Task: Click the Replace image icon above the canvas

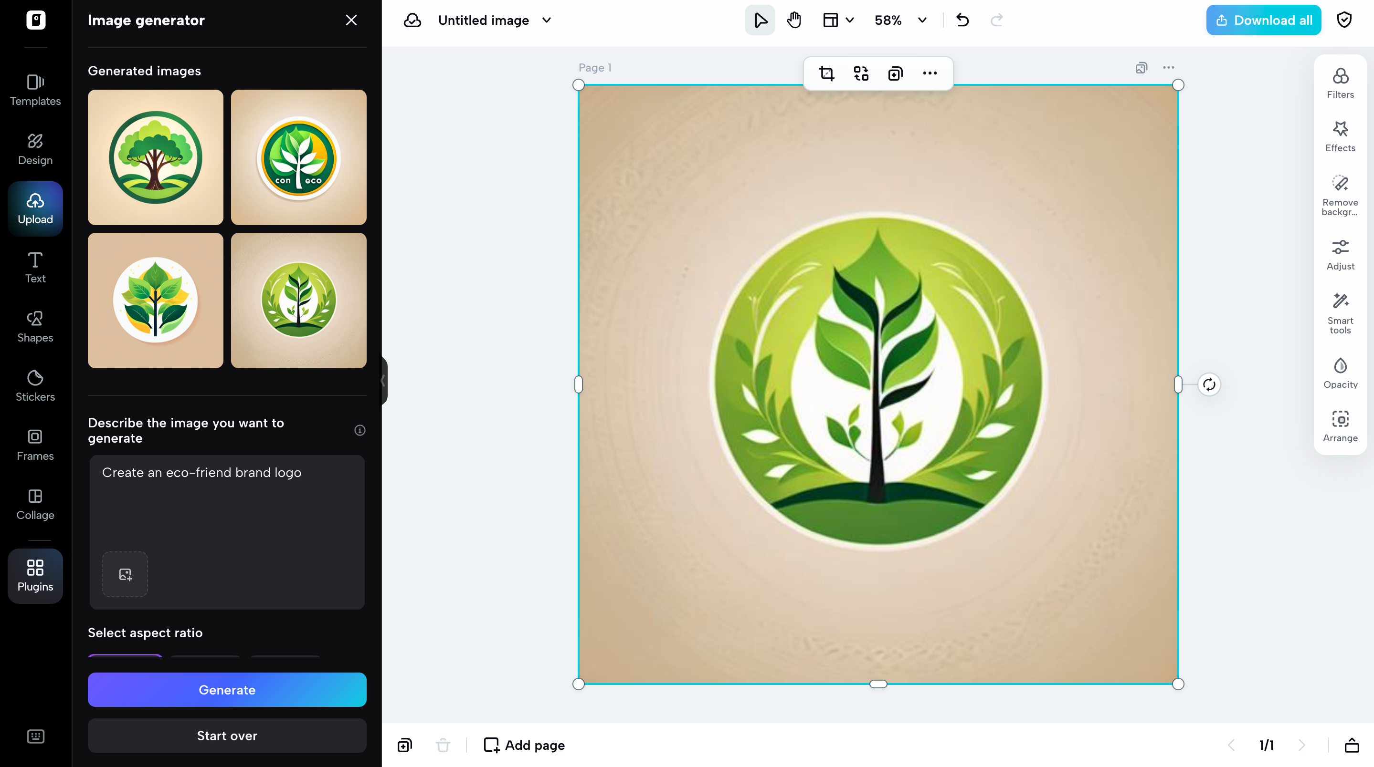Action: (x=861, y=73)
